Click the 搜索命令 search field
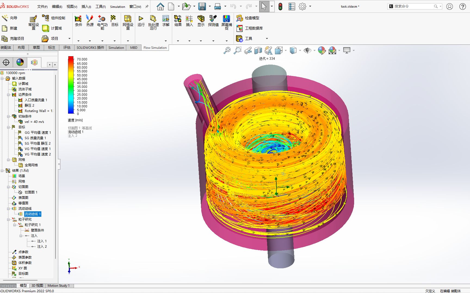This screenshot has width=470, height=293. pos(415,6)
